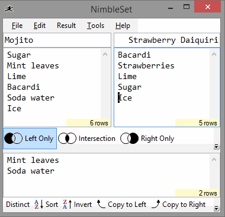Toggle the Left Only set operation

[x=30, y=139]
